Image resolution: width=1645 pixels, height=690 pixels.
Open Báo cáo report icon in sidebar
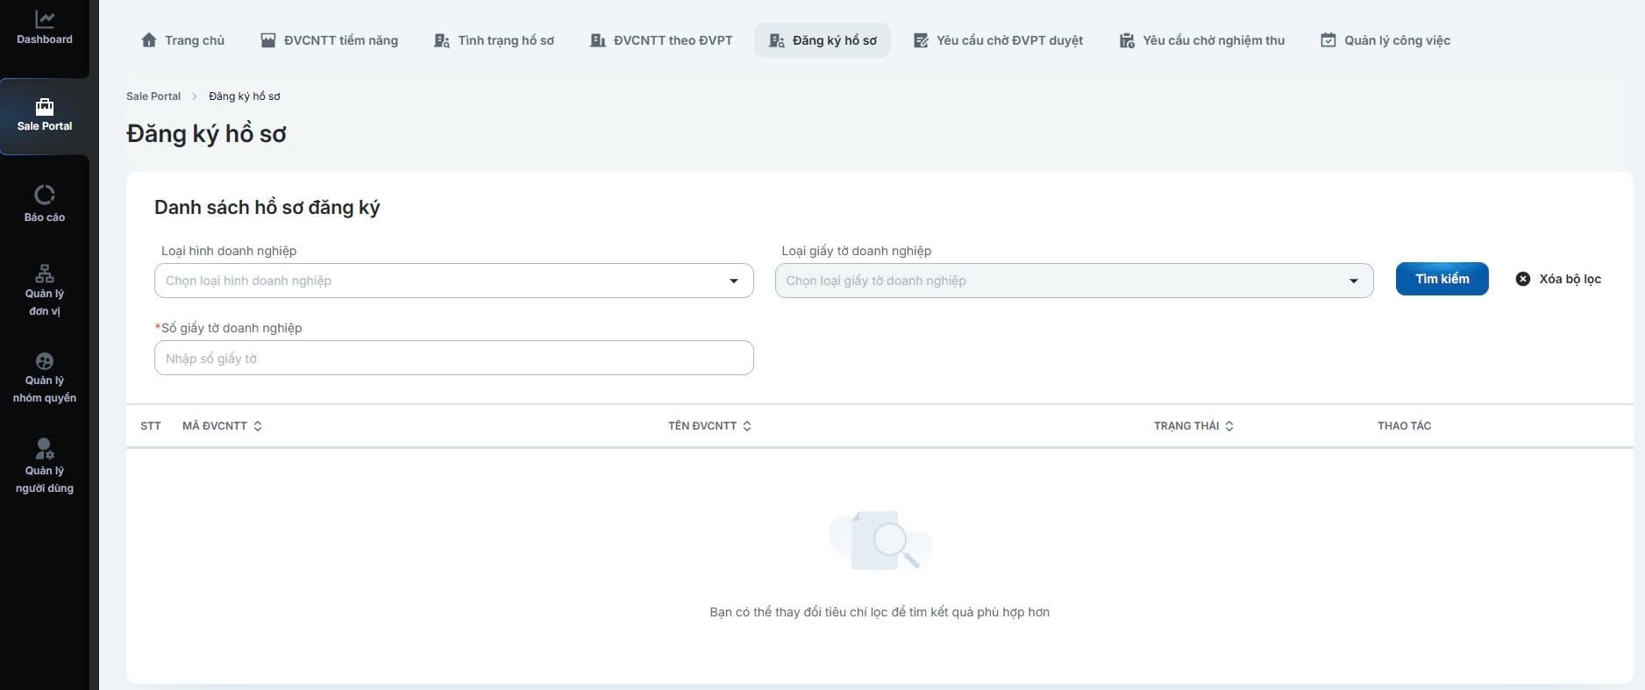[x=45, y=195]
